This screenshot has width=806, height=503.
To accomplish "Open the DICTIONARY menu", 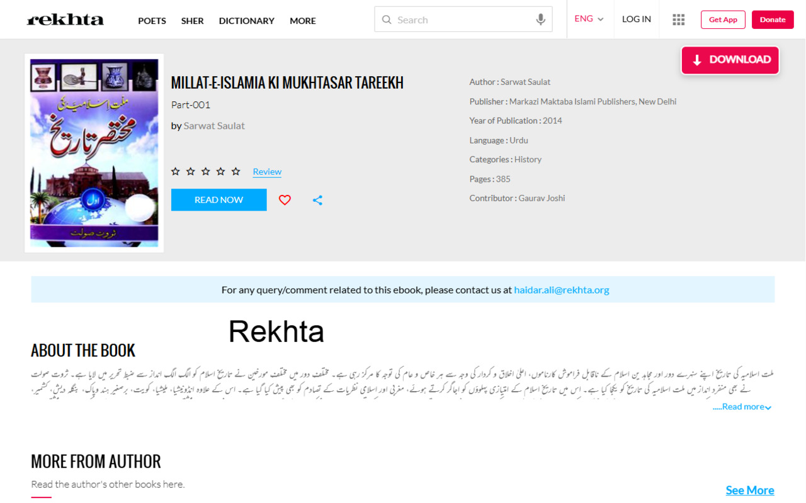I will click(x=246, y=21).
